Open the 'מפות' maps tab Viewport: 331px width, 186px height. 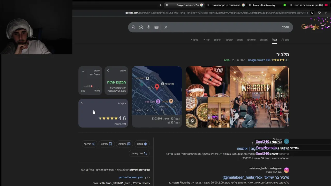click(240, 40)
